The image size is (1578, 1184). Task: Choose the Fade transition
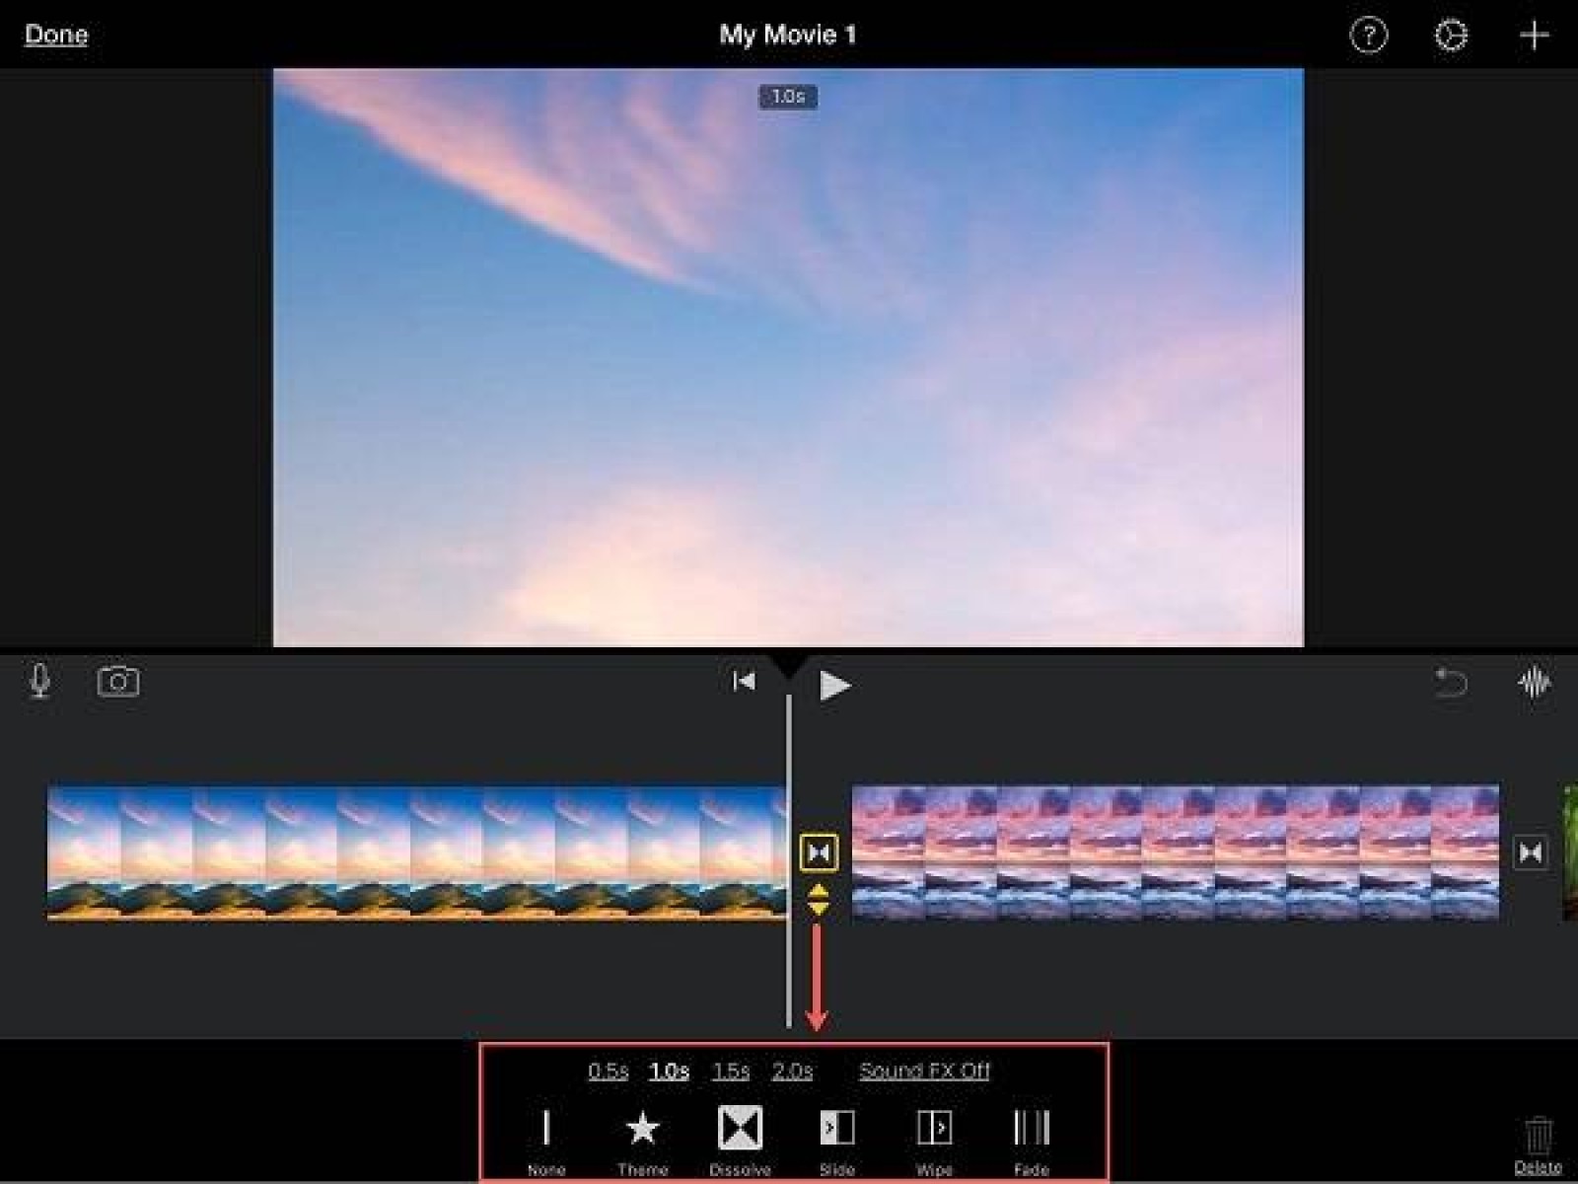[x=1032, y=1140]
